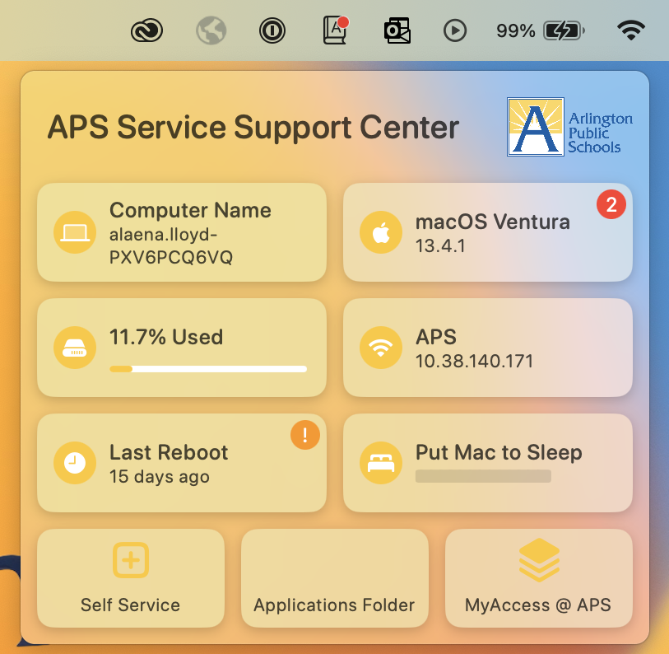669x654 pixels.
Task: Open the Applications Folder
Action: (334, 578)
